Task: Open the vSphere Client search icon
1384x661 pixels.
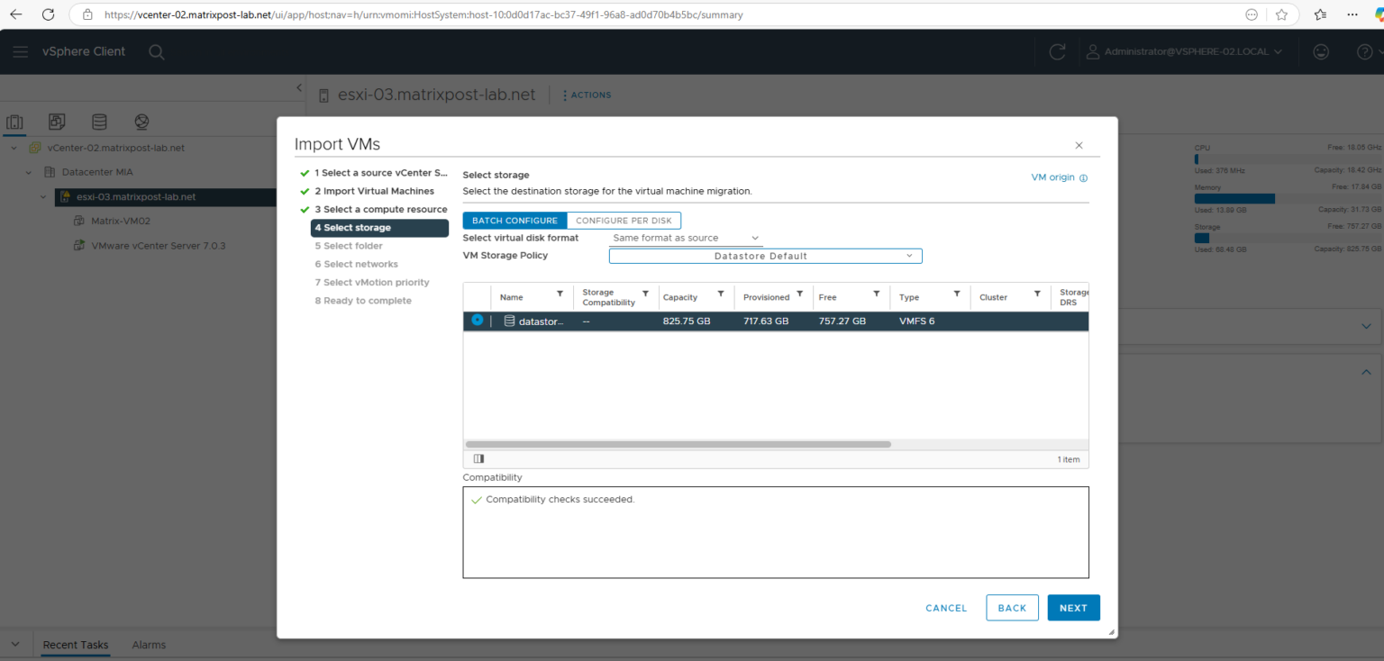Action: point(156,51)
